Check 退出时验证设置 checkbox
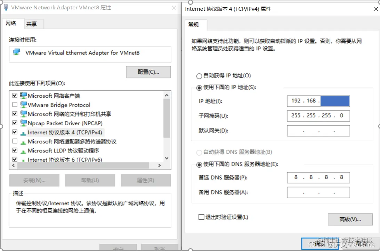Viewport: 380px width, 251px height. 201,216
